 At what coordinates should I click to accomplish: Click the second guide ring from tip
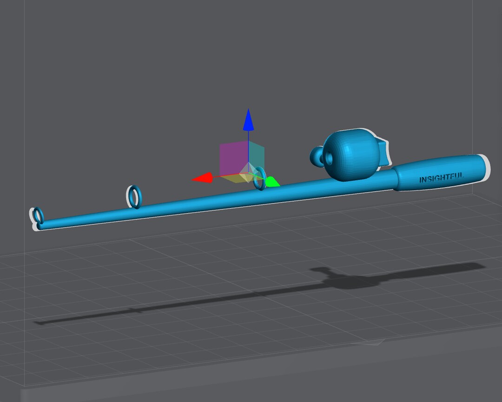click(x=134, y=196)
